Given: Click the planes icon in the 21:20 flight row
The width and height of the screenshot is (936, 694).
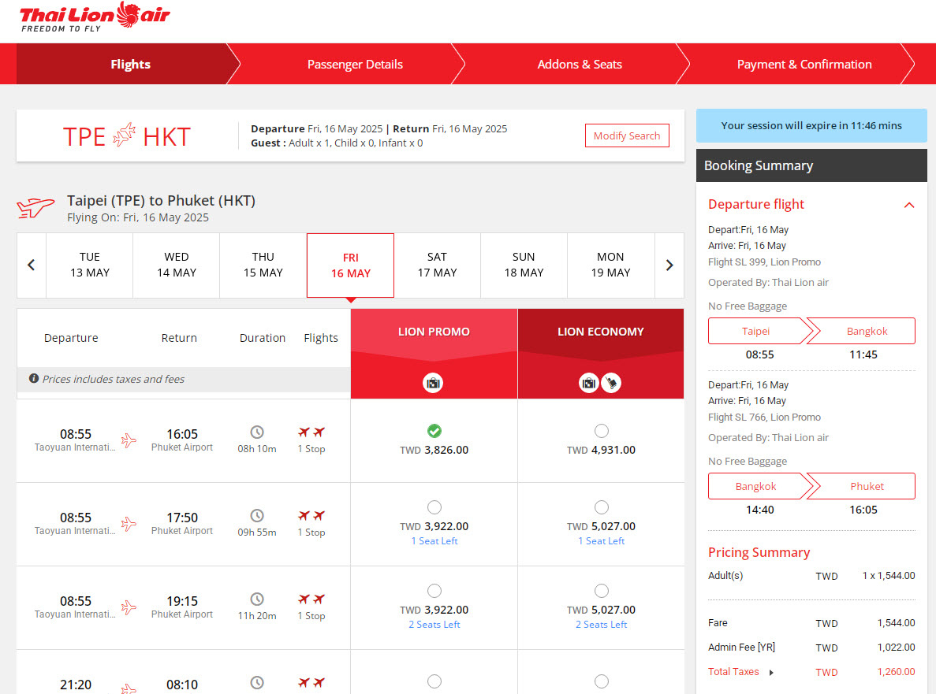Looking at the screenshot, I should pos(311,682).
